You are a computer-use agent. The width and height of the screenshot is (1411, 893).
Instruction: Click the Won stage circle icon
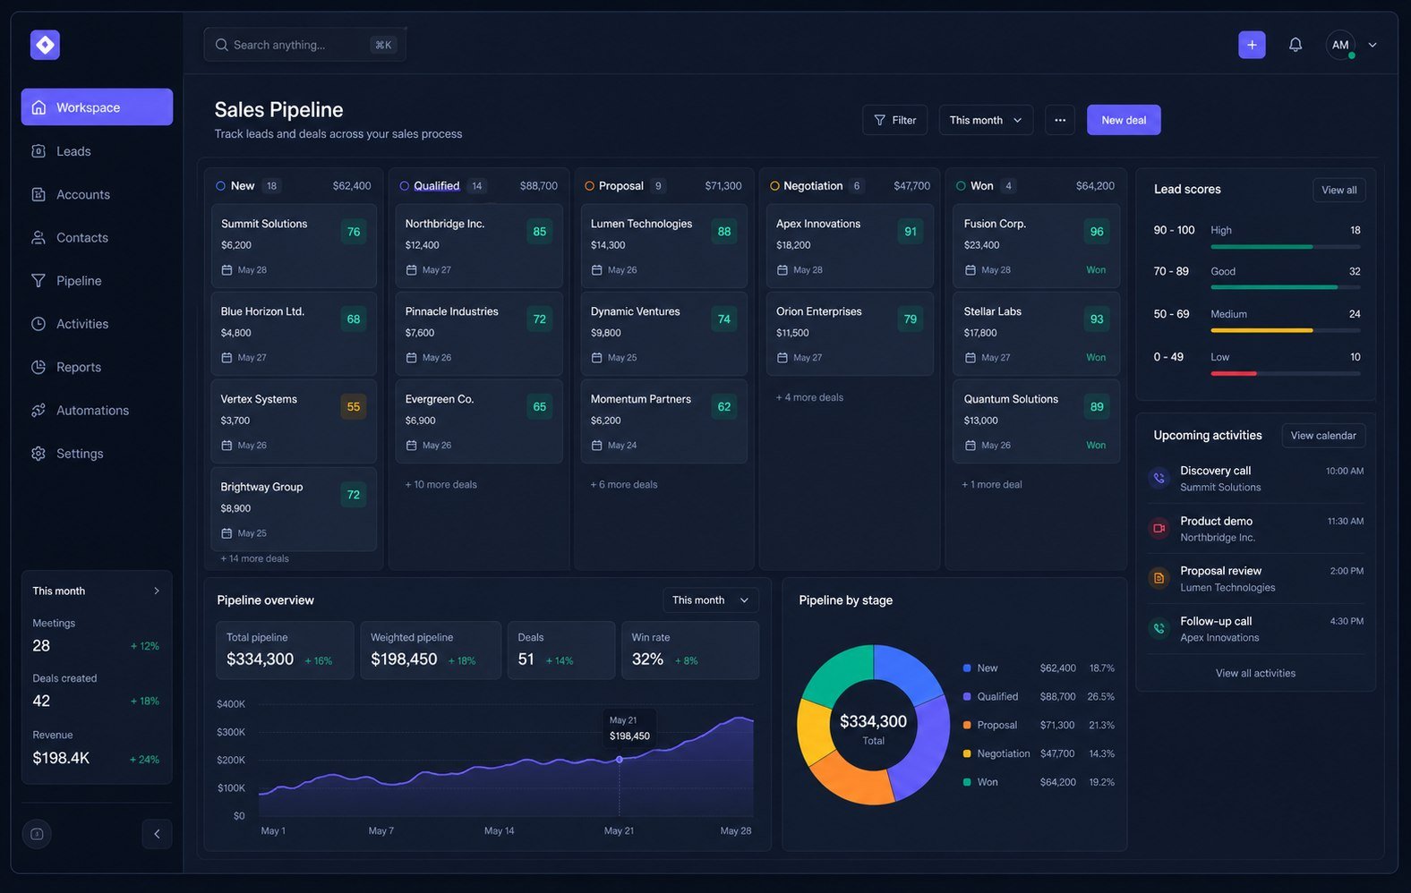(x=961, y=186)
